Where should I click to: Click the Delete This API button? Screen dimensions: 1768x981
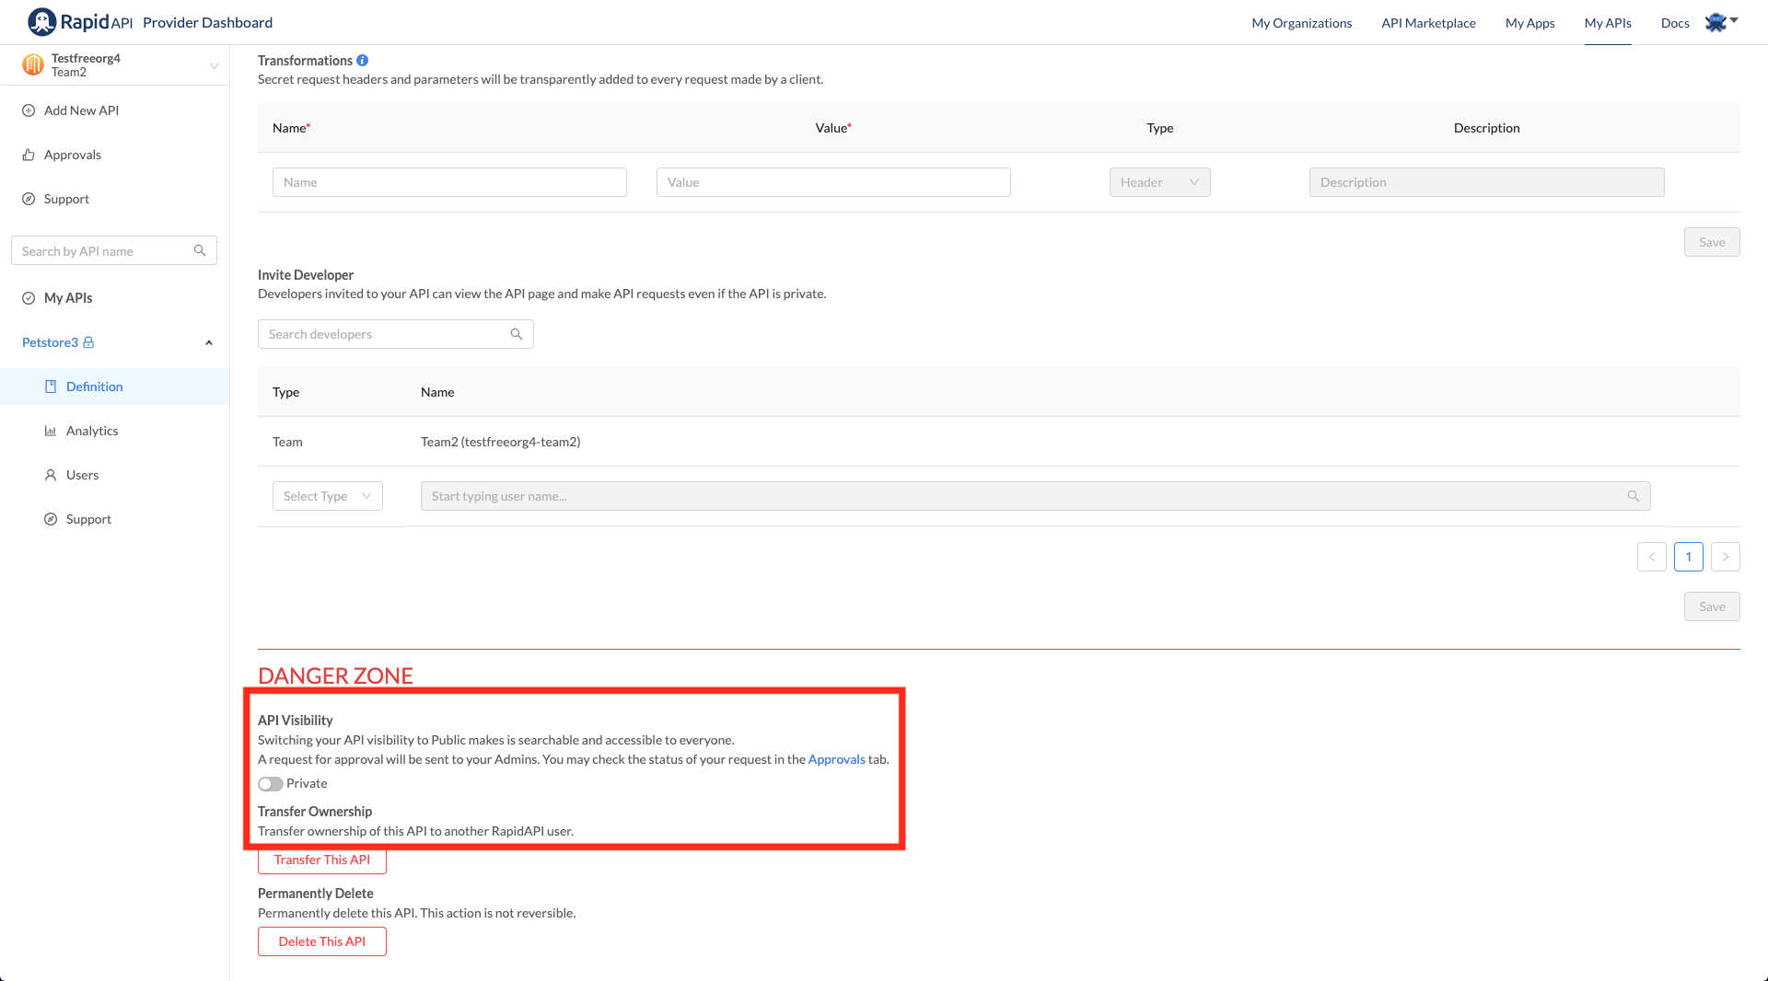click(x=321, y=941)
